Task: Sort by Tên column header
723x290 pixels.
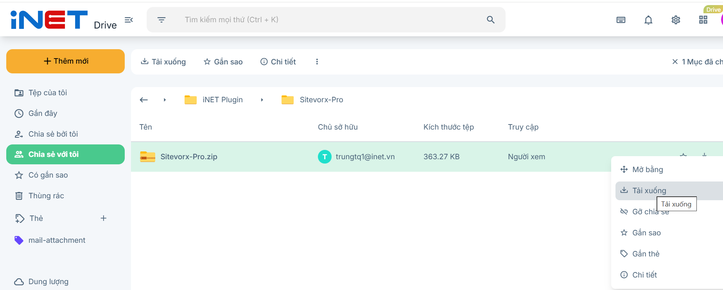Action: pos(146,127)
